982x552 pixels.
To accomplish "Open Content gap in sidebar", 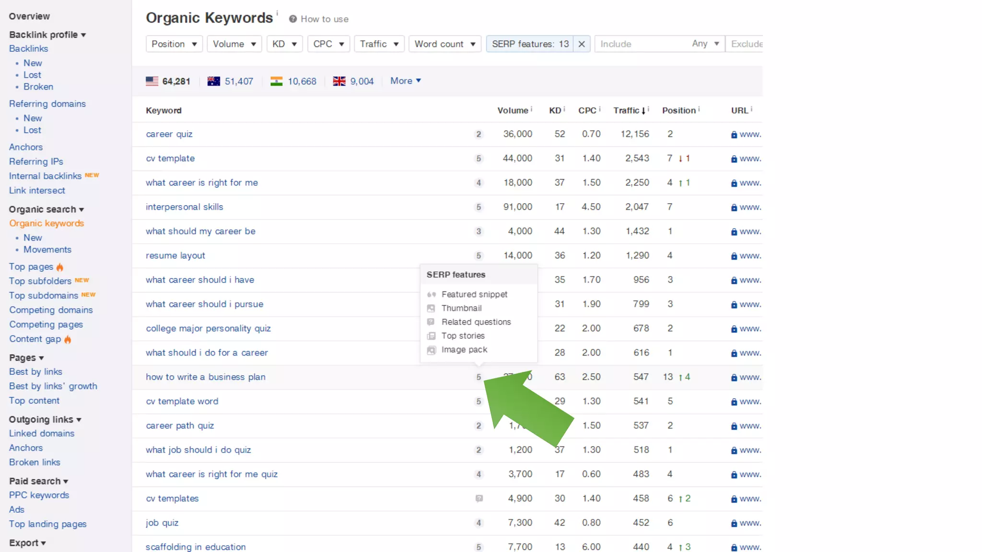I will 35,339.
